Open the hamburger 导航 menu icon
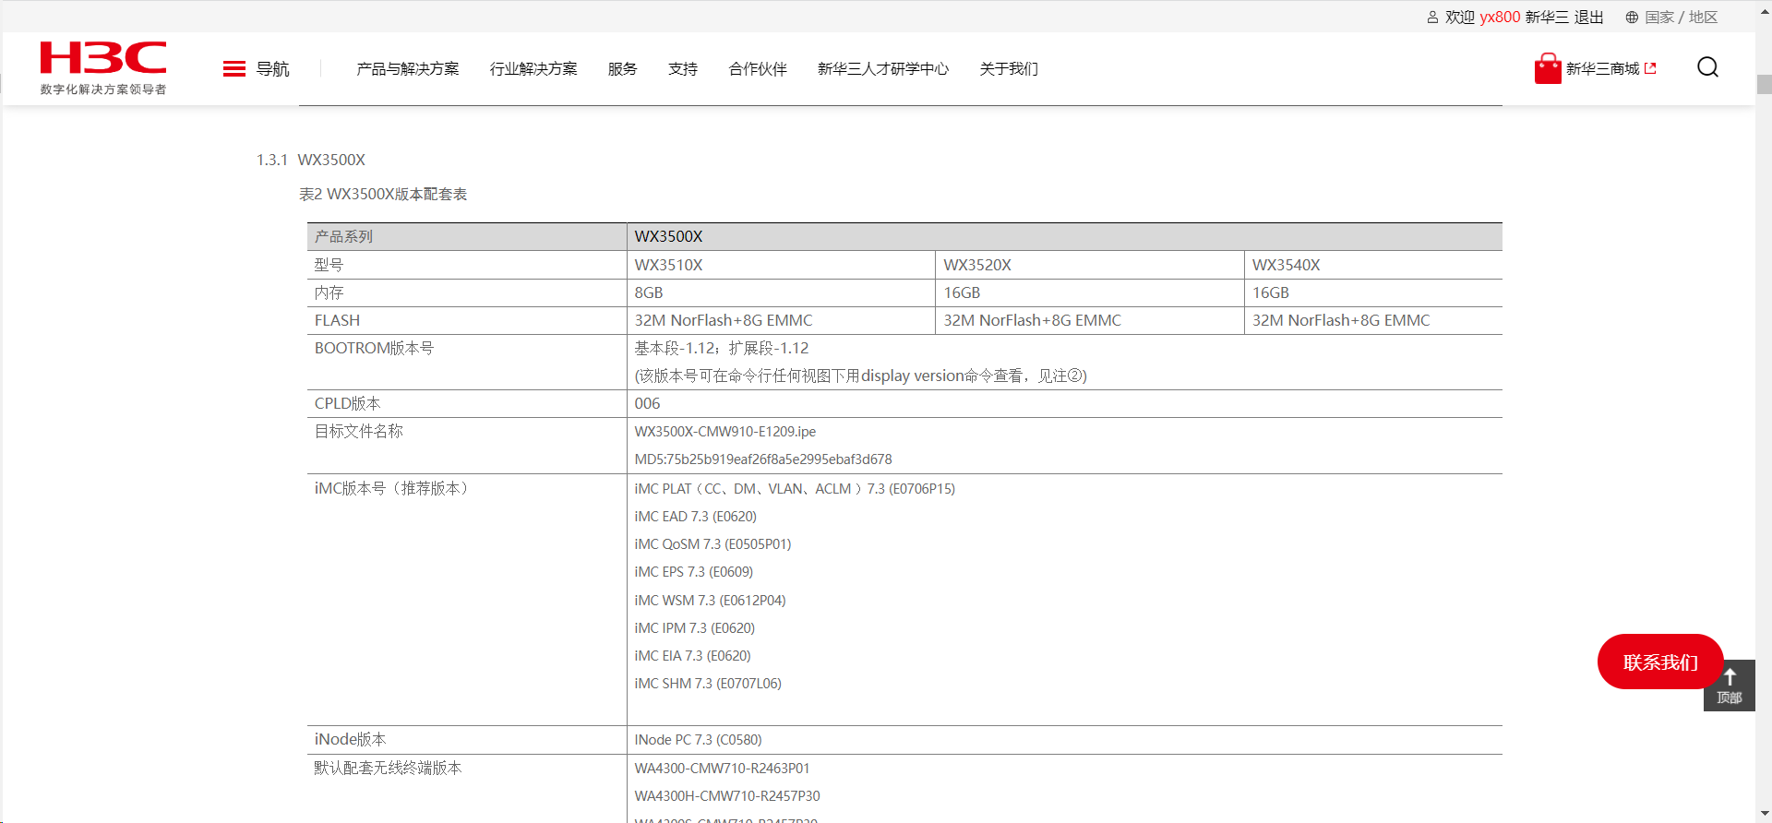Screen dimensions: 1772x823 click(x=234, y=69)
